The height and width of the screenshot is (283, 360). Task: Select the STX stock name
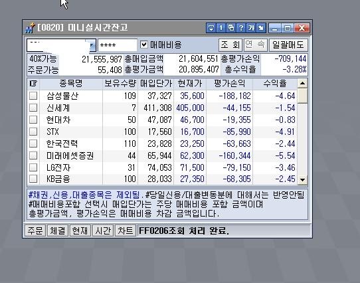pyautogui.click(x=52, y=132)
